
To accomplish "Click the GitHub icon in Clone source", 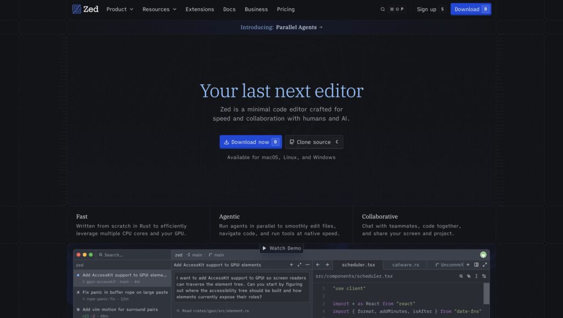I will click(292, 142).
